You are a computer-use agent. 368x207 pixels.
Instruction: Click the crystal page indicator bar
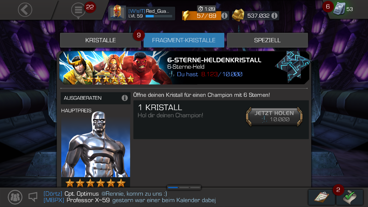click(x=184, y=187)
